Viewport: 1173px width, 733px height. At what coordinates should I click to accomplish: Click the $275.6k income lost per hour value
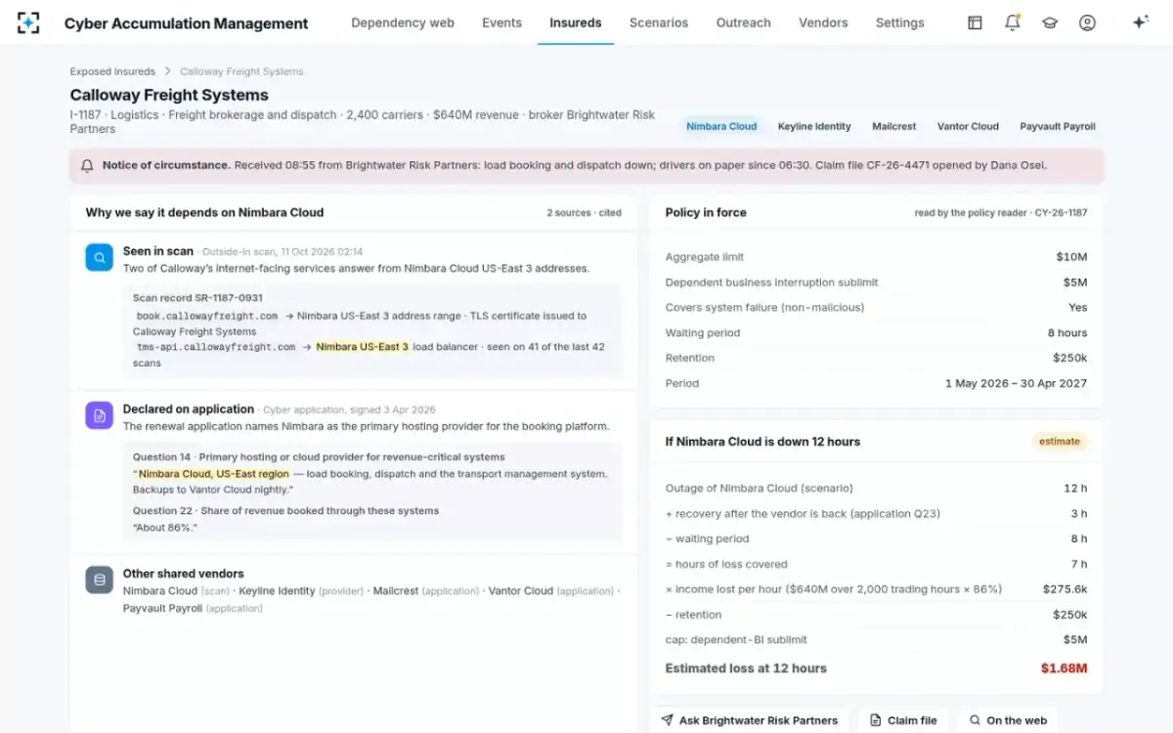click(1064, 589)
